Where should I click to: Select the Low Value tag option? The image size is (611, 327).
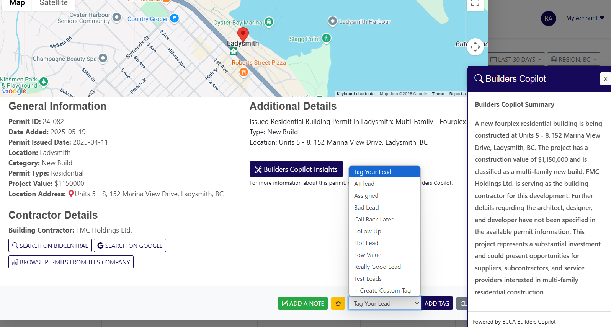click(385, 255)
